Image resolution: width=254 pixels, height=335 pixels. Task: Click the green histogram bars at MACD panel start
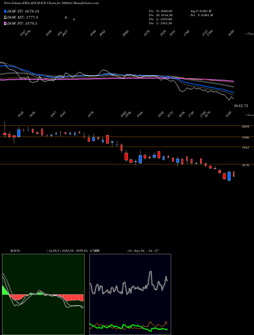[x=5, y=290]
